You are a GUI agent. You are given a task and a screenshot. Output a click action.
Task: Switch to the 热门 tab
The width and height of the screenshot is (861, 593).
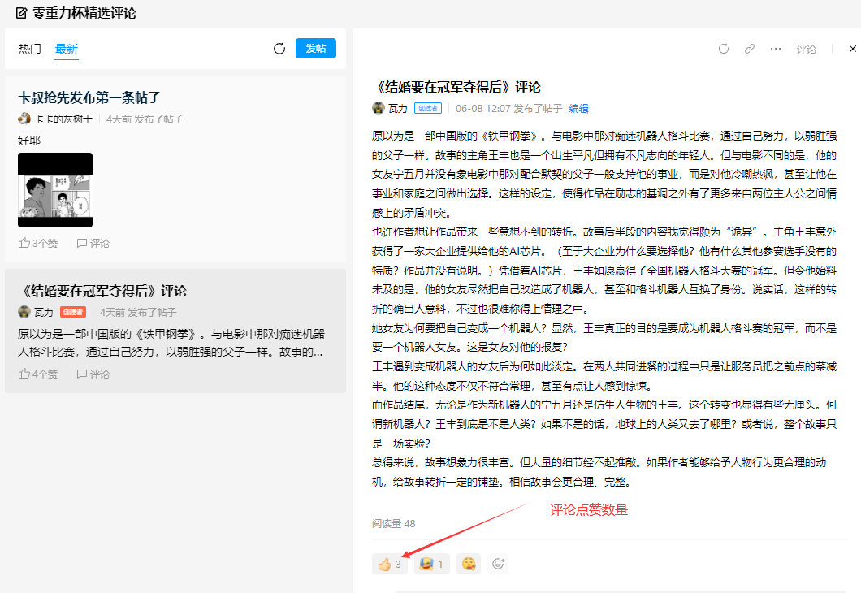pos(30,49)
